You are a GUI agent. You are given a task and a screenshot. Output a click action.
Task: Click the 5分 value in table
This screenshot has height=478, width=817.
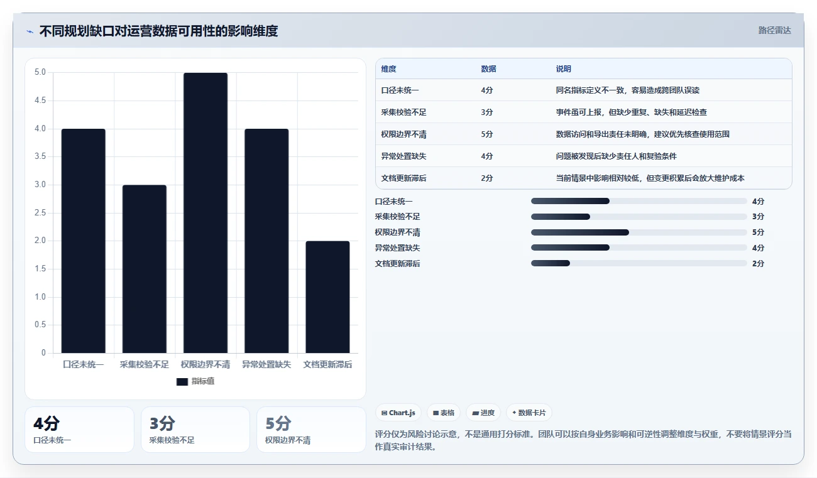(x=486, y=134)
